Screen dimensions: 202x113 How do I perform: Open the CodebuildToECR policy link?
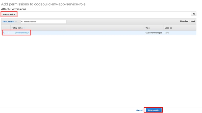[x=22, y=33]
